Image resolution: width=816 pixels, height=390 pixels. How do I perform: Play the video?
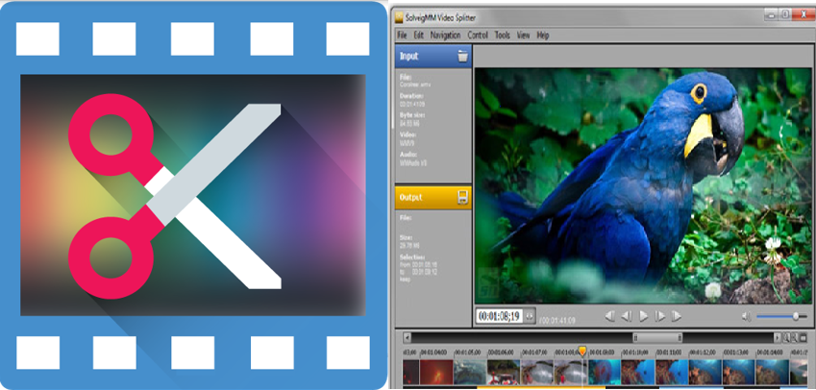point(643,316)
